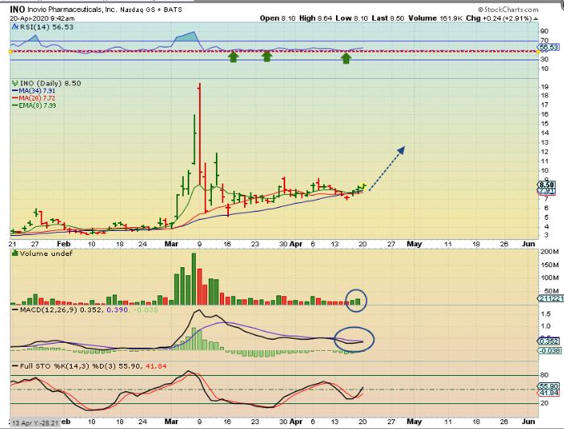Screen dimensions: 564x429
Task: Click the 19 price axis label
Action: (545, 87)
